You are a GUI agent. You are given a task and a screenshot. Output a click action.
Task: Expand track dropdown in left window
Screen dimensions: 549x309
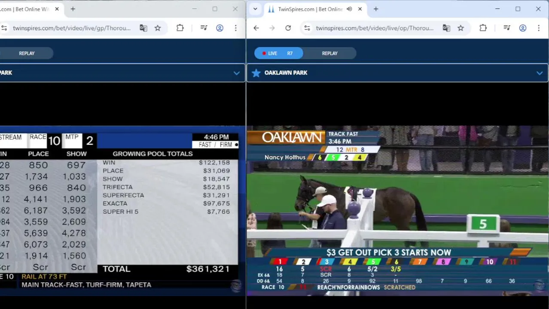pyautogui.click(x=236, y=73)
